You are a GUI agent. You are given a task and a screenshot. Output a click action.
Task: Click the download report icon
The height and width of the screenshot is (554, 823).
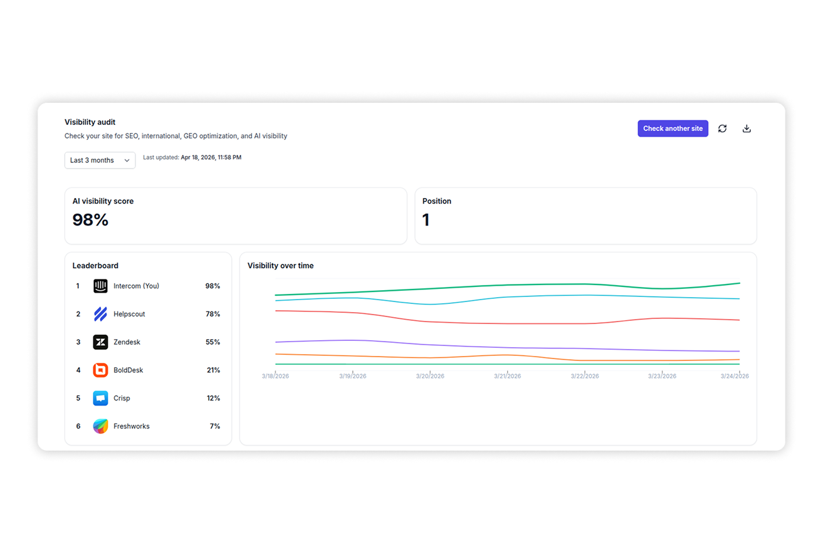point(747,128)
